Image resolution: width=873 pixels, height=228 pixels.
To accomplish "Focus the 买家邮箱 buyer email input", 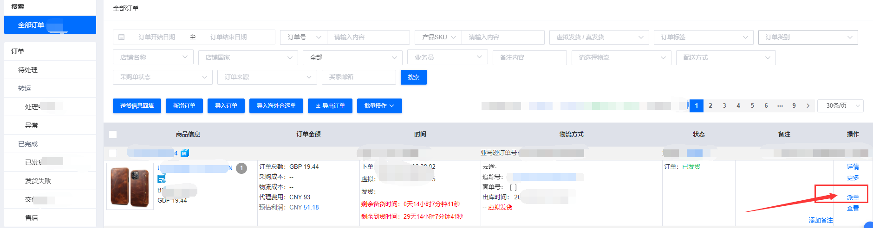I will 358,77.
